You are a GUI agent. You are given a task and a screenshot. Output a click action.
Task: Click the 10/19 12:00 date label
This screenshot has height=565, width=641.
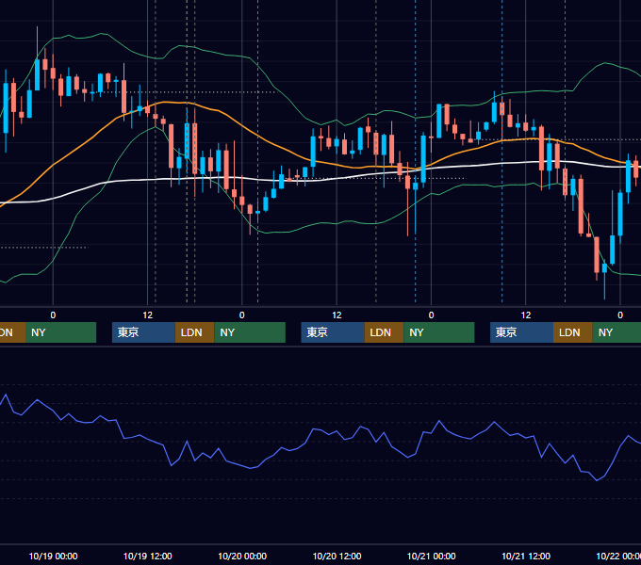(x=148, y=556)
